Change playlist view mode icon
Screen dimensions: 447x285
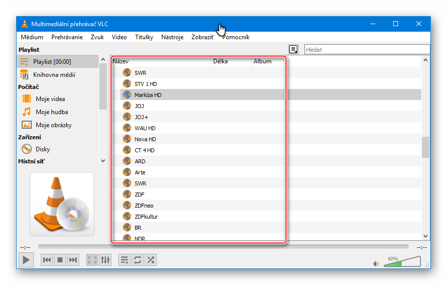pos(293,49)
